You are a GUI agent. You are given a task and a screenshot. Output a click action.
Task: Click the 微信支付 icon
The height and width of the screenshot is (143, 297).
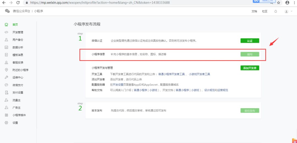6,85
